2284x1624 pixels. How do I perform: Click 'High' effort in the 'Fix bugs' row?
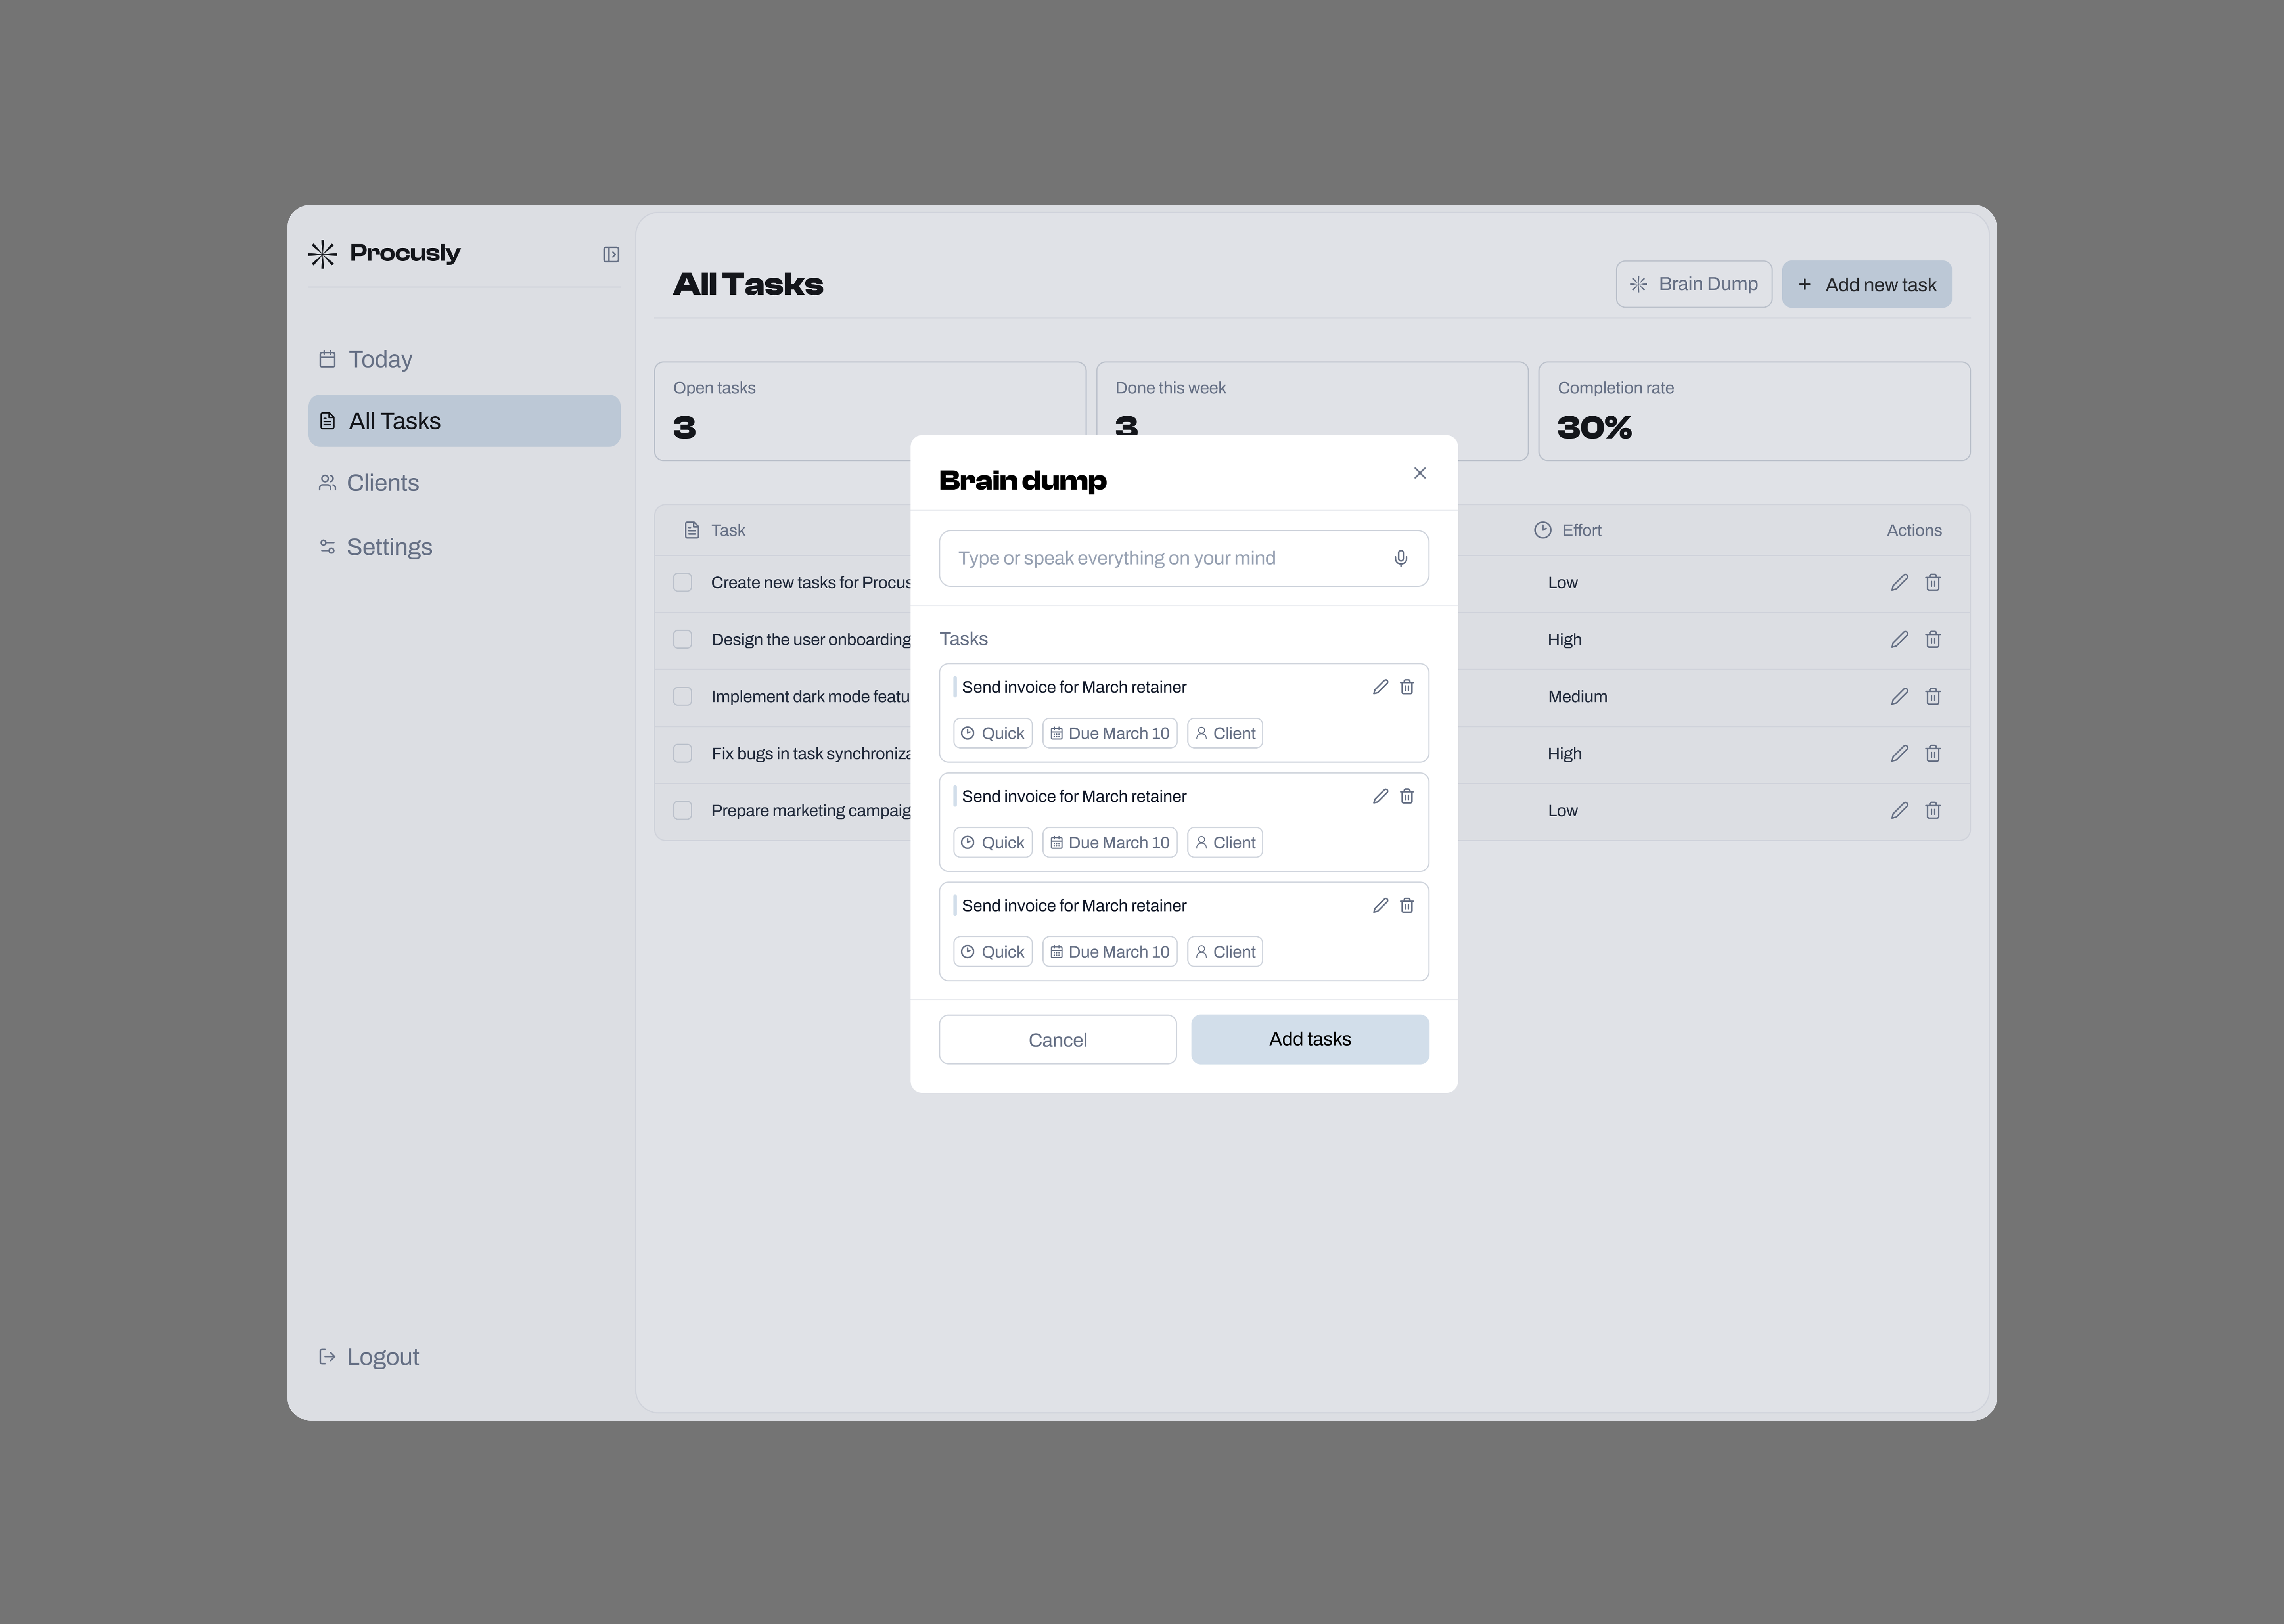coord(1565,754)
